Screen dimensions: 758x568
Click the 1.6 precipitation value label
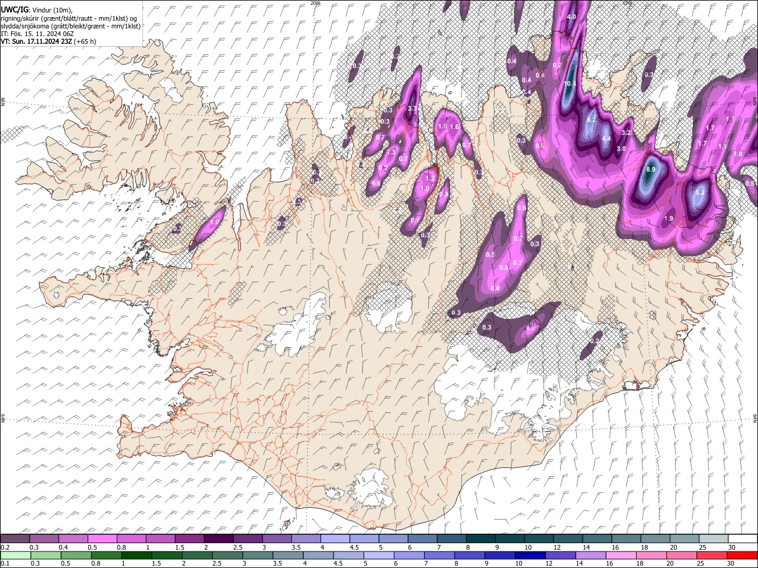(454, 127)
